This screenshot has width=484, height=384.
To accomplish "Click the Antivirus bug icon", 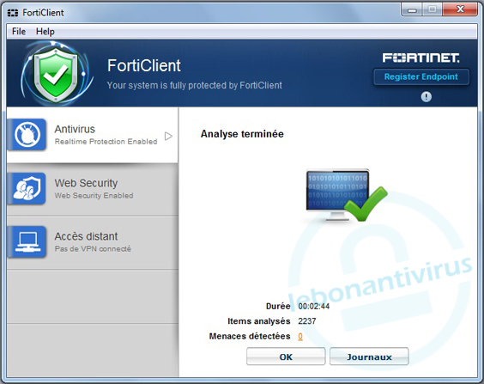I will click(x=27, y=135).
